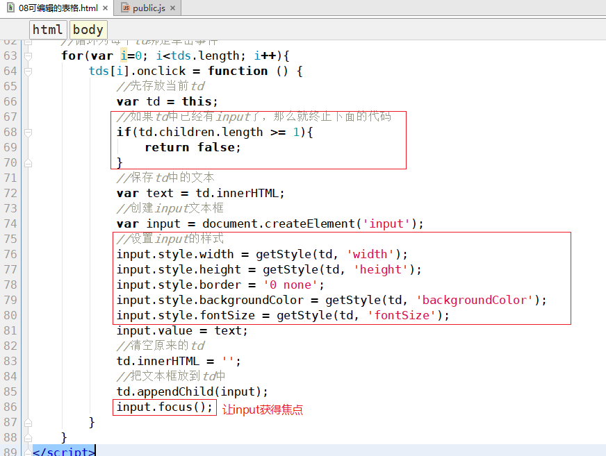Select the 08可编辑的表格.html tab
The image size is (606, 456).
point(58,8)
